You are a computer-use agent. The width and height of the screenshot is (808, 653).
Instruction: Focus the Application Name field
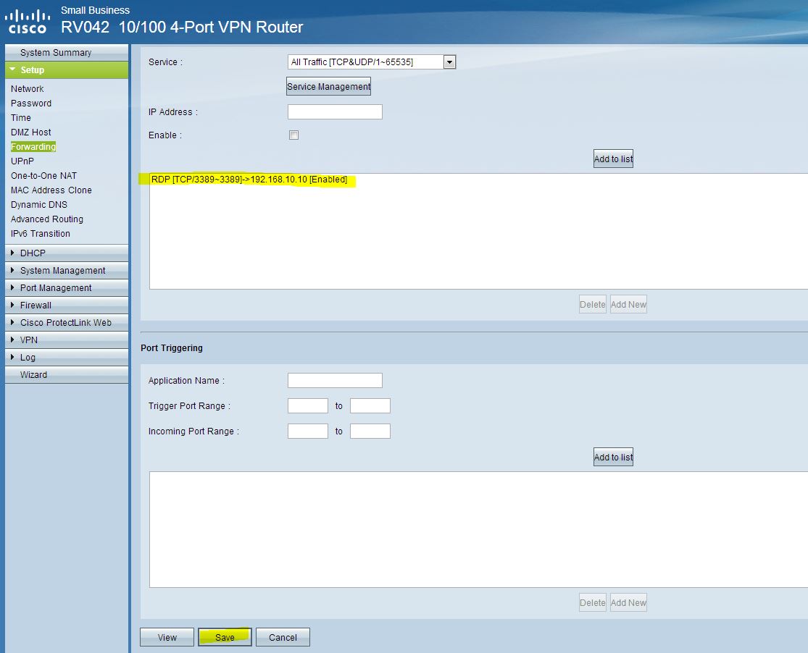tap(335, 380)
